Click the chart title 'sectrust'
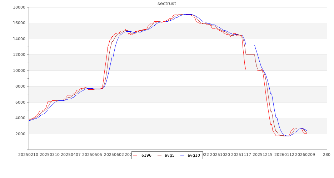 tap(167, 4)
